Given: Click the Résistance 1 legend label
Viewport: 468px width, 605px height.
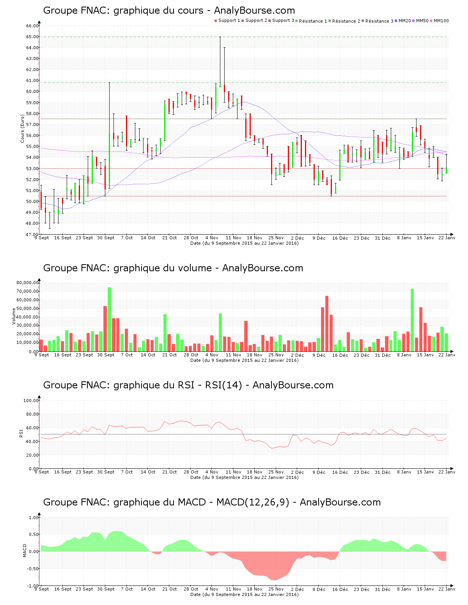Looking at the screenshot, I should (313, 21).
